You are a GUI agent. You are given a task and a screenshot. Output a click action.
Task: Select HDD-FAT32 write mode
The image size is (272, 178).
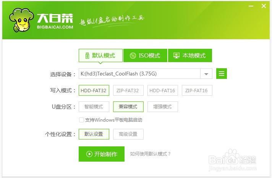pos(94,90)
